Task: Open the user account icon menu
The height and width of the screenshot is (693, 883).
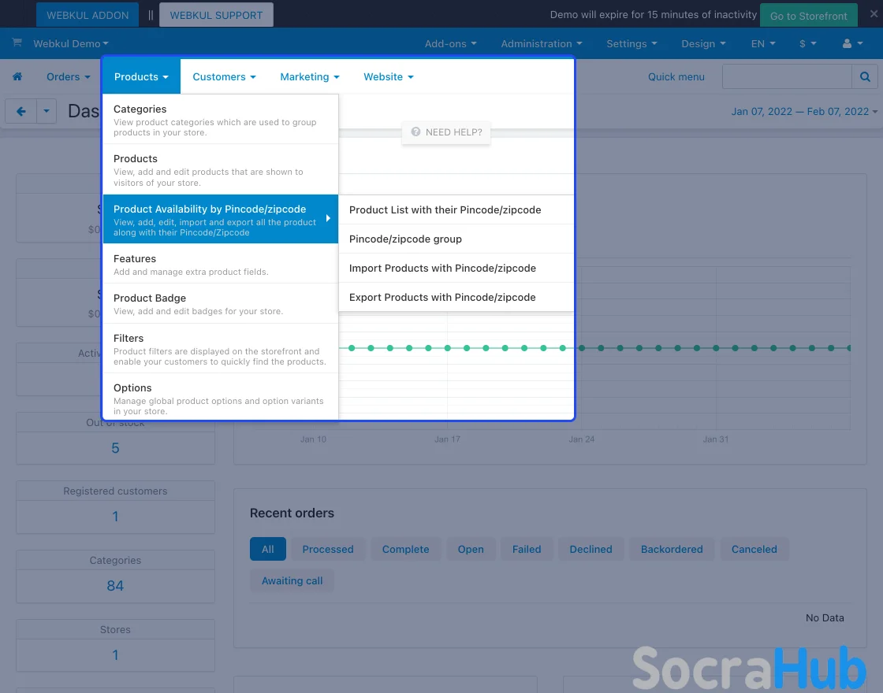Action: (x=852, y=44)
